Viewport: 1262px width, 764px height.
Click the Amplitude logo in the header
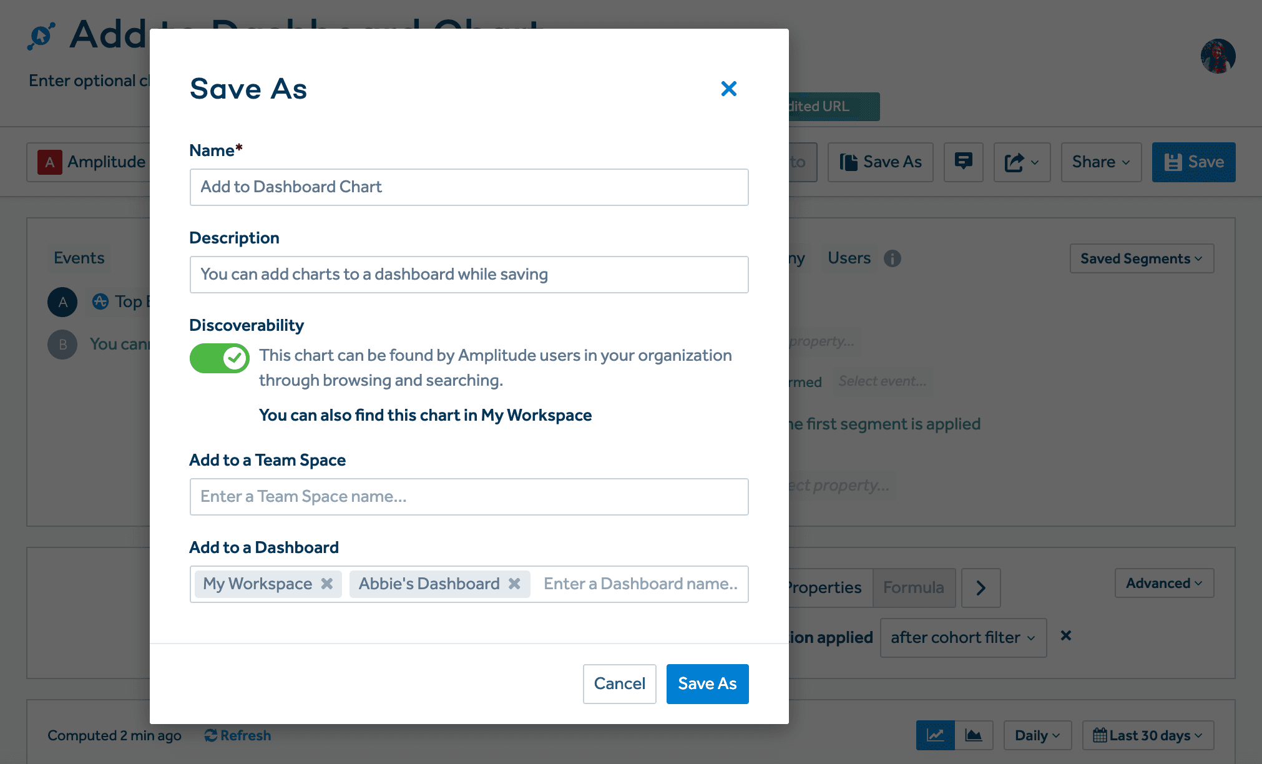click(41, 34)
